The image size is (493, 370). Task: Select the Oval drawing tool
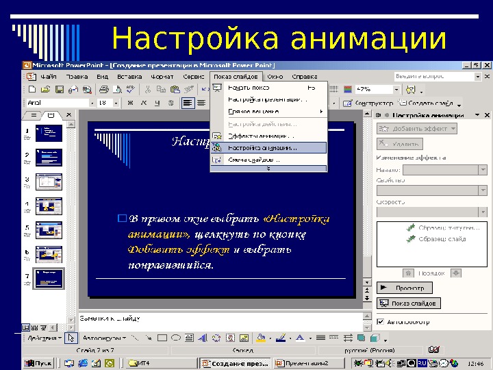176,338
